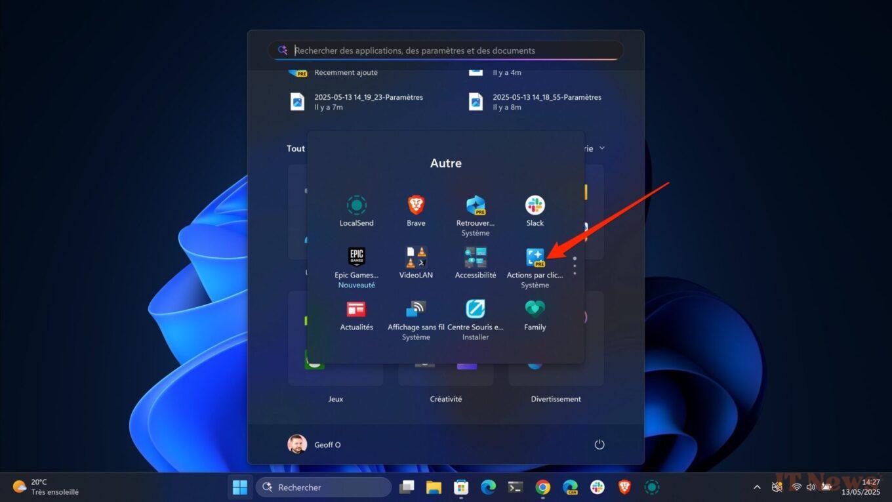Viewport: 892px width, 502px height.
Task: Open Microsoft Store from the taskbar
Action: pyautogui.click(x=461, y=487)
